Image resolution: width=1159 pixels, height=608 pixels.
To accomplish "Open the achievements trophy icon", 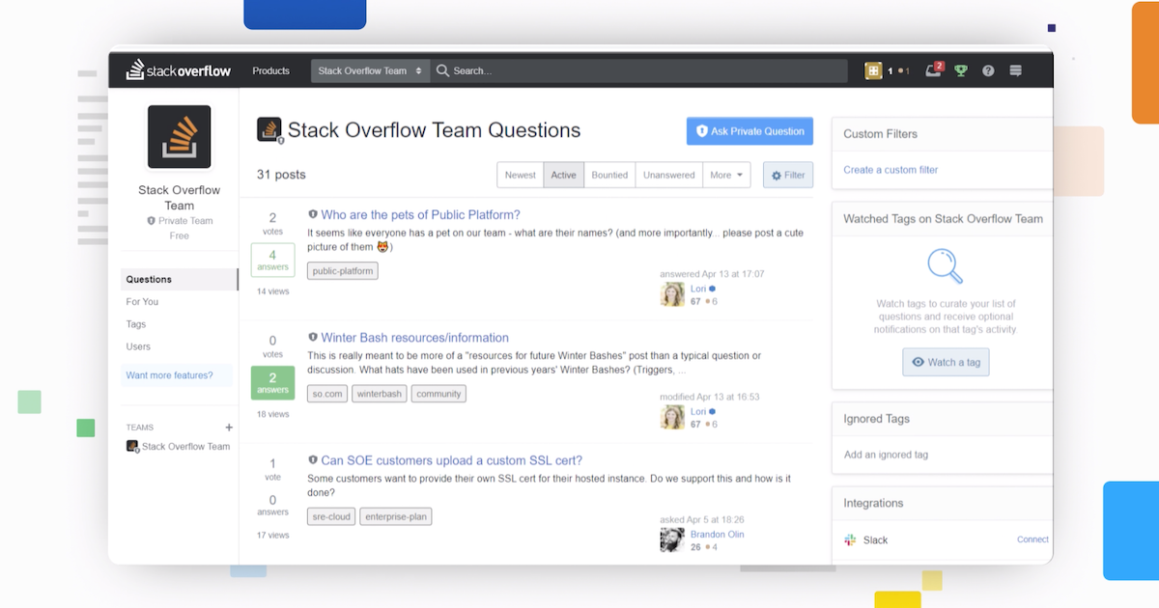I will pos(961,70).
